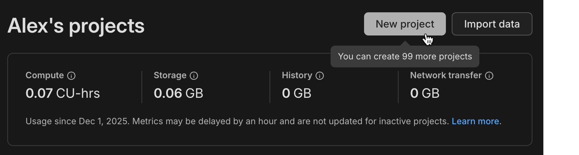Image resolution: width=579 pixels, height=155 pixels.
Task: Select the Compute label text
Action: [44, 75]
